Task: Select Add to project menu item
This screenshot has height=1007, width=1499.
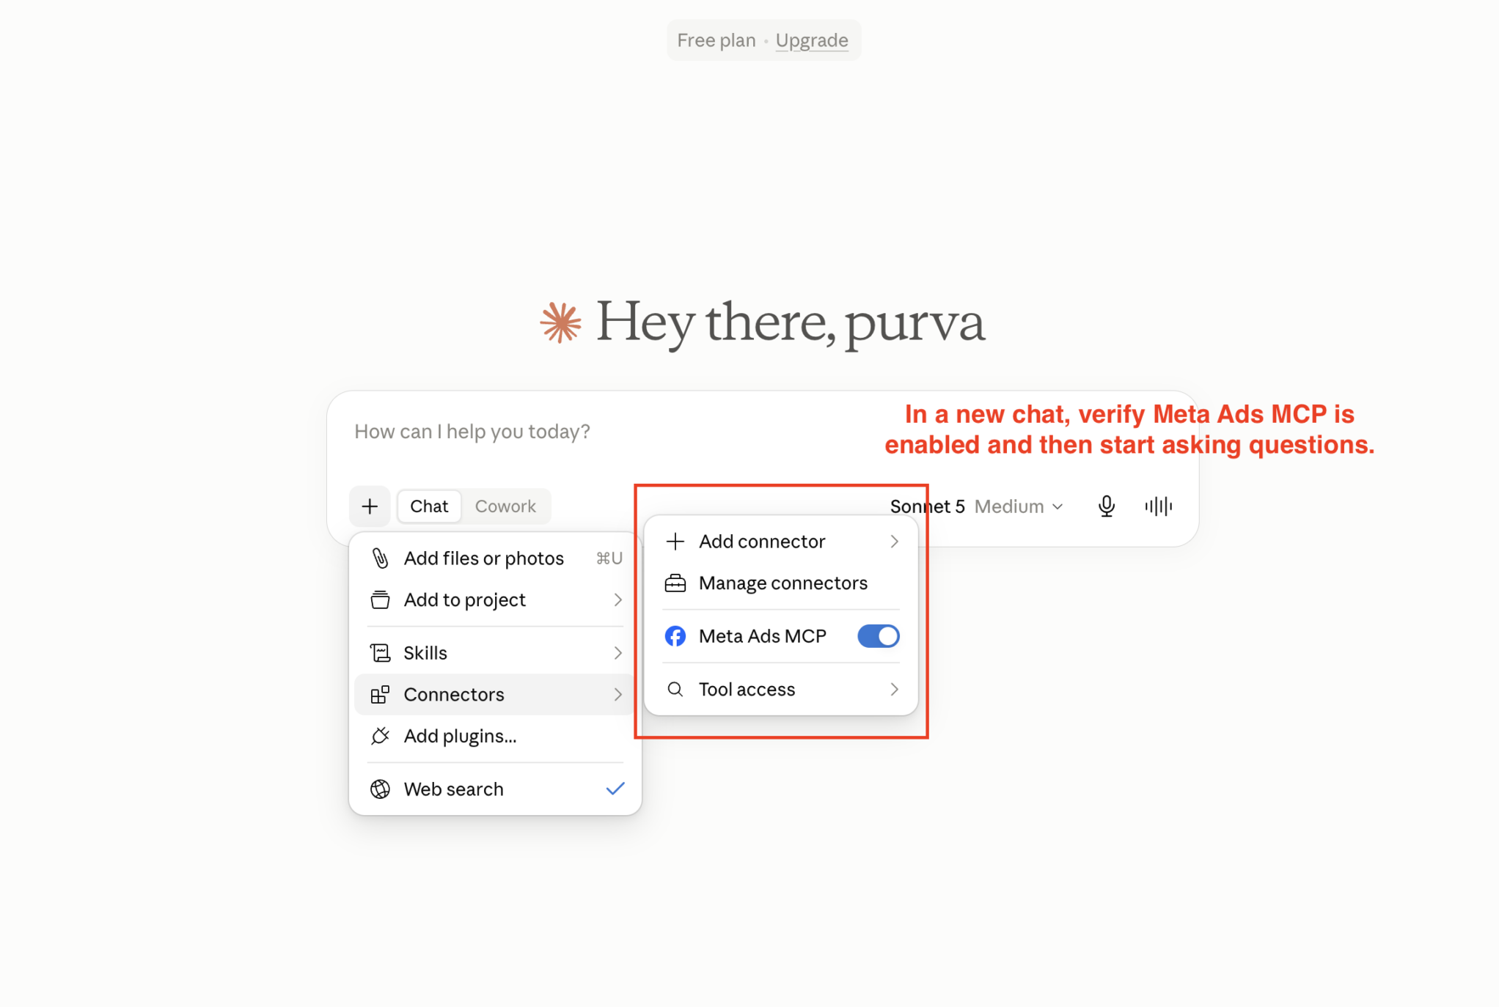Action: pos(496,600)
